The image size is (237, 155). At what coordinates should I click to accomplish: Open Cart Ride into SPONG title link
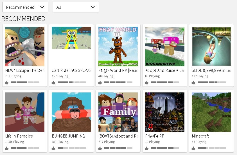click(x=71, y=70)
